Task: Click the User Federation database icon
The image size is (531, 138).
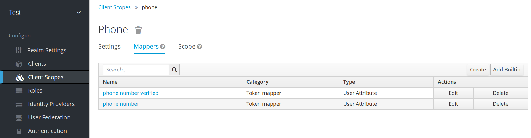Action: coord(19,118)
